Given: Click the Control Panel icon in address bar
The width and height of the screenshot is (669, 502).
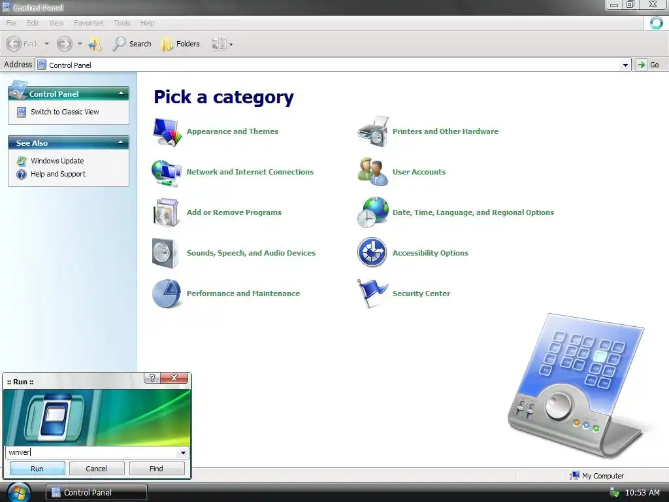Looking at the screenshot, I should click(42, 65).
